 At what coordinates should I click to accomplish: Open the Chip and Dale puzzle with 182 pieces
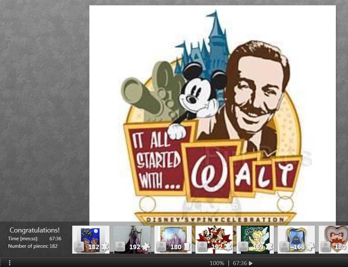coord(91,240)
